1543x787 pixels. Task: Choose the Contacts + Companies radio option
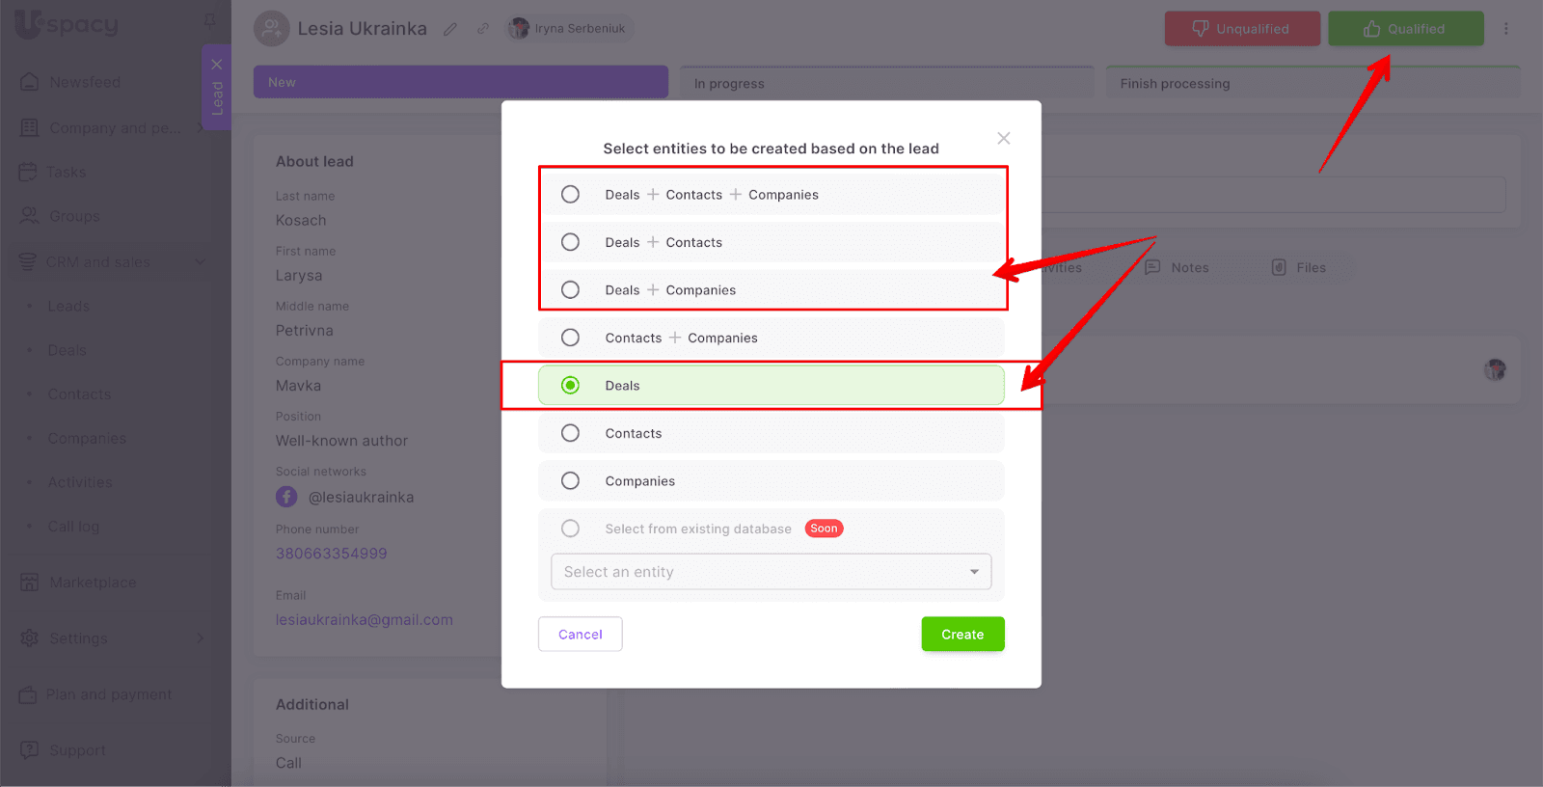pos(571,338)
